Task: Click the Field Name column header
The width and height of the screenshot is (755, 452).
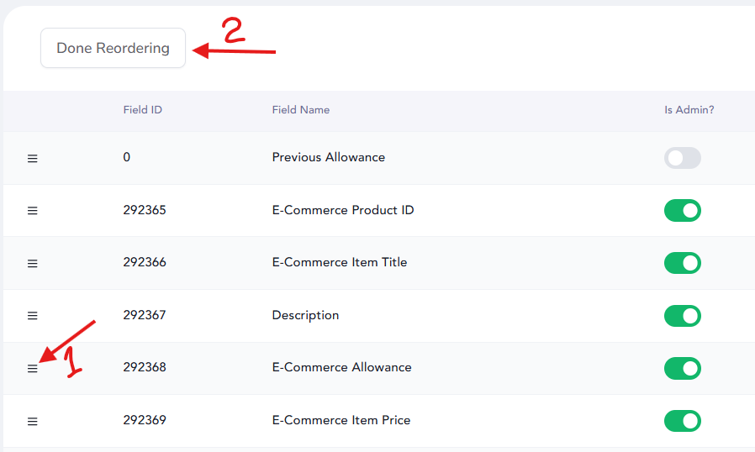Action: pos(301,110)
